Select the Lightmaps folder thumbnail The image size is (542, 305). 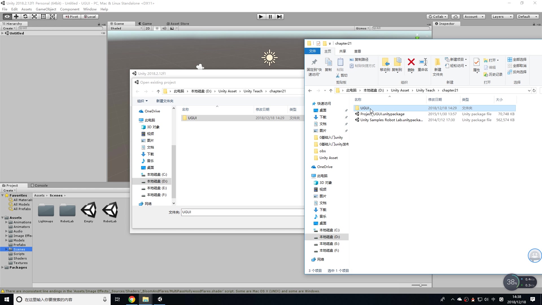pos(46,210)
